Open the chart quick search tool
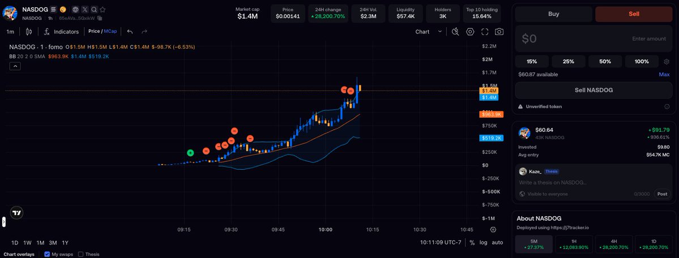 (x=455, y=32)
